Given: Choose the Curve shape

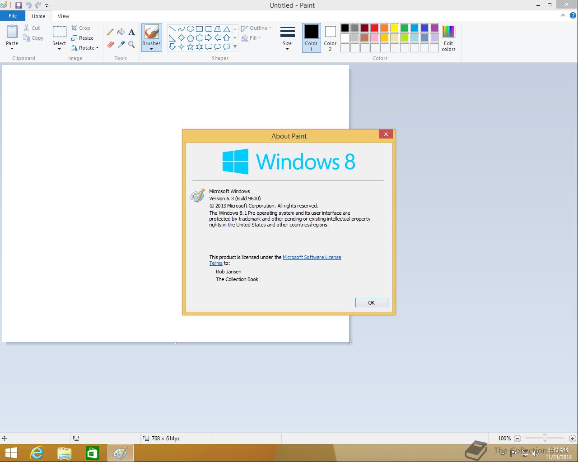Looking at the screenshot, I should coord(181,29).
